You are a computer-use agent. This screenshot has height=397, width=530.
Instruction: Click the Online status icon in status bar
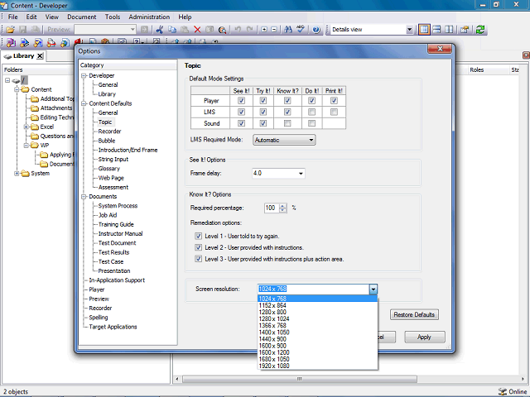503,391
